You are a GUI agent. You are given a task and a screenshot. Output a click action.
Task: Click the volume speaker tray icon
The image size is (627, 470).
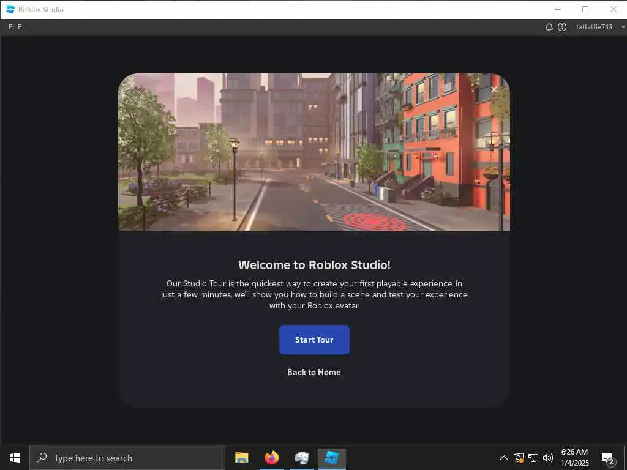pos(548,458)
